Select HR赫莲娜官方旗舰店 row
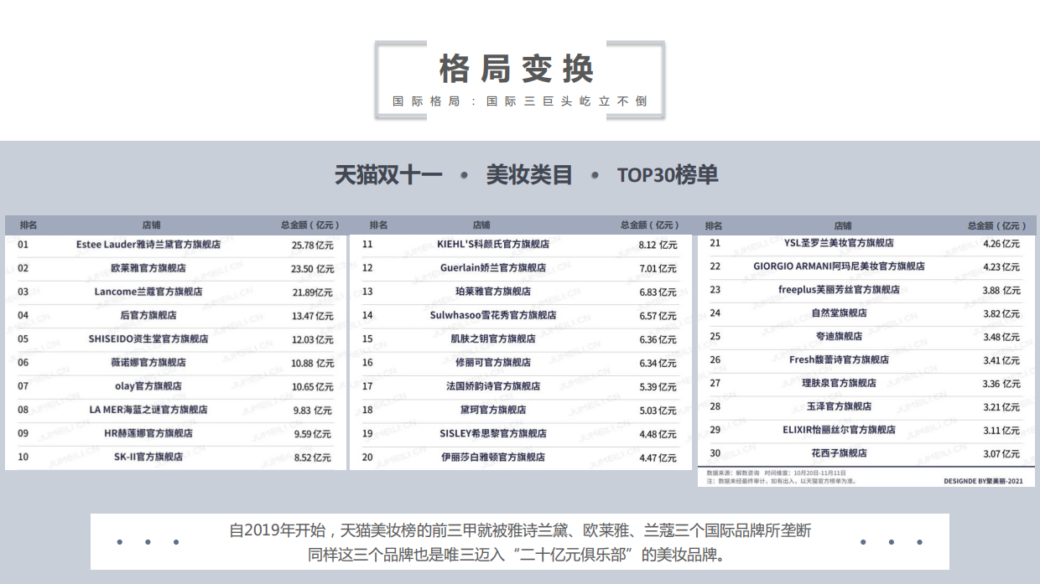 pyautogui.click(x=176, y=434)
